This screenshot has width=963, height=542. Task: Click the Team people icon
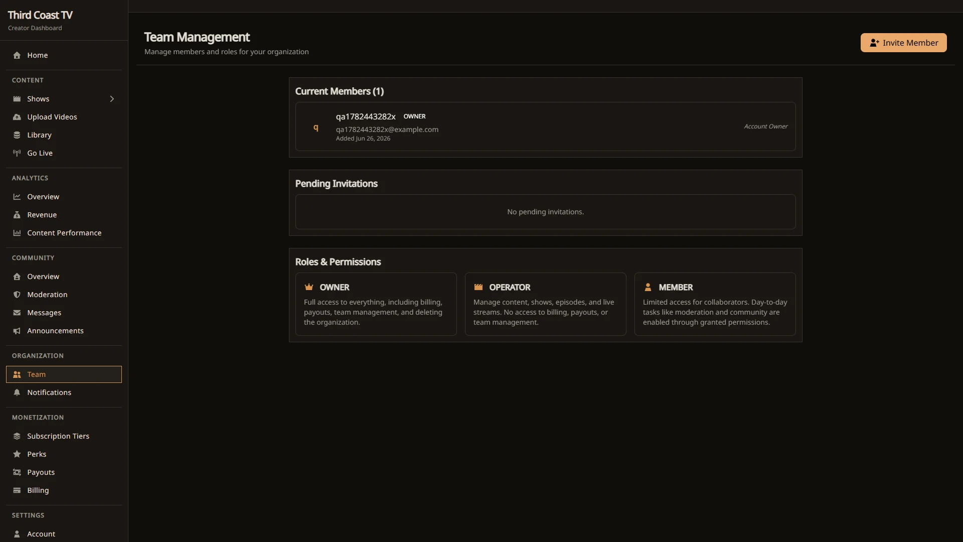pos(17,374)
